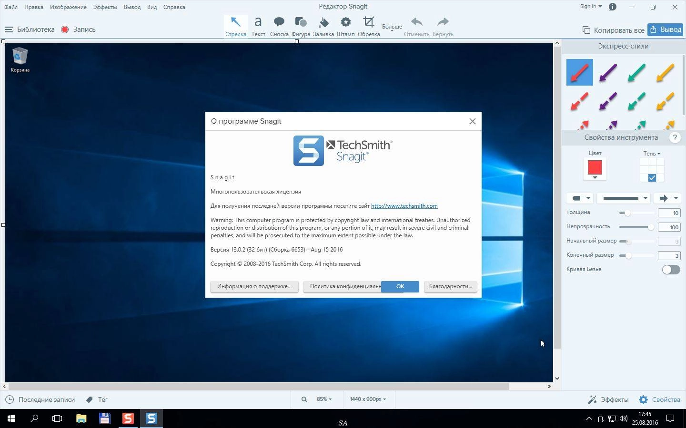Select the Стрелка arrow tool

[x=235, y=26]
